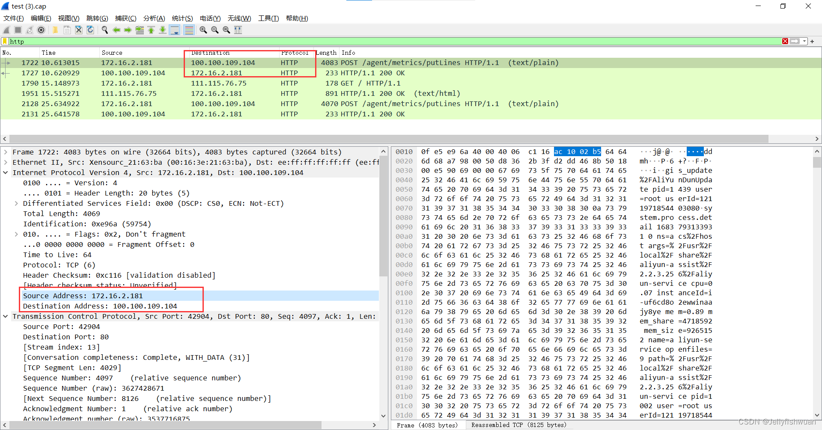Open a capture file via folder icon
The width and height of the screenshot is (822, 430).
[55, 30]
